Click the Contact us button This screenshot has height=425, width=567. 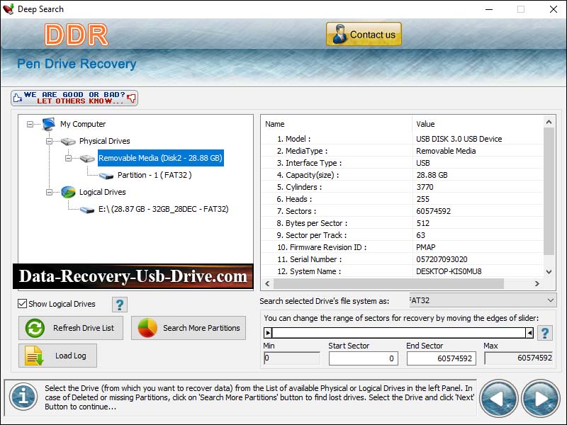(364, 34)
